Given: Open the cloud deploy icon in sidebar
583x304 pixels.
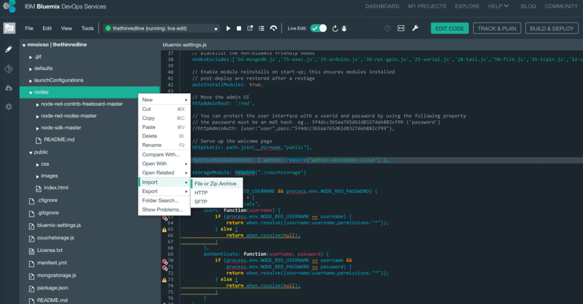Looking at the screenshot, I should [9, 88].
